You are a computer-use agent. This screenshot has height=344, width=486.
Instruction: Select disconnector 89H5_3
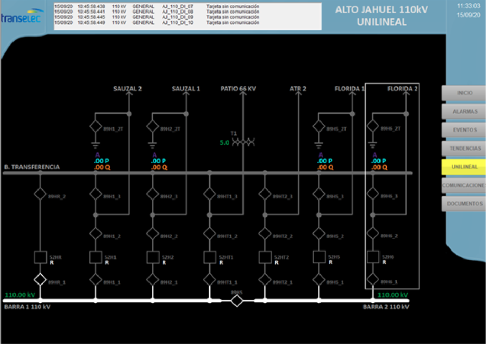(318, 194)
